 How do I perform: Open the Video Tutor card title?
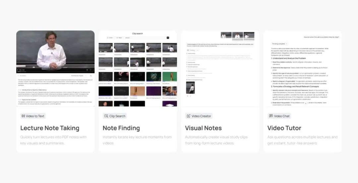284,128
